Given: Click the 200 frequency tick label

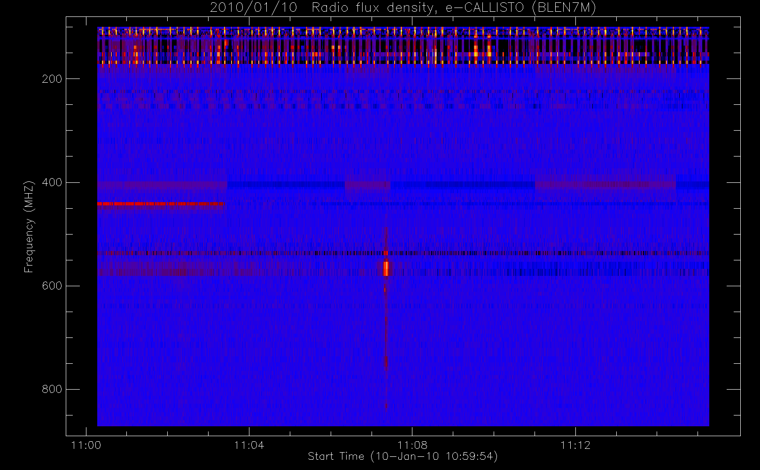Looking at the screenshot, I should (52, 79).
